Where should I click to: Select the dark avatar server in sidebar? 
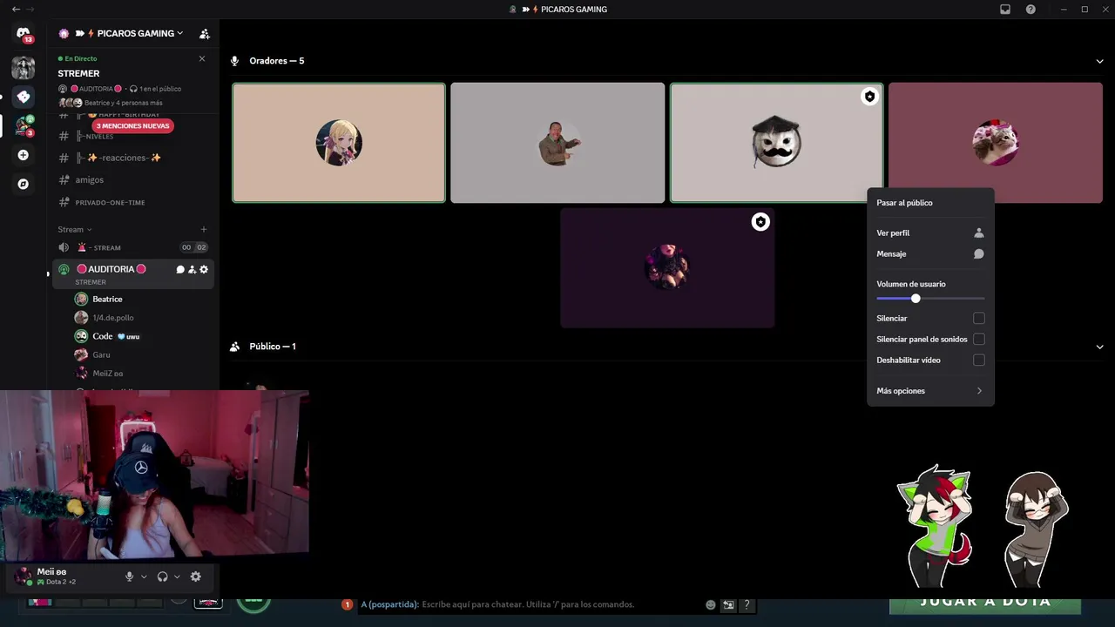(24, 67)
